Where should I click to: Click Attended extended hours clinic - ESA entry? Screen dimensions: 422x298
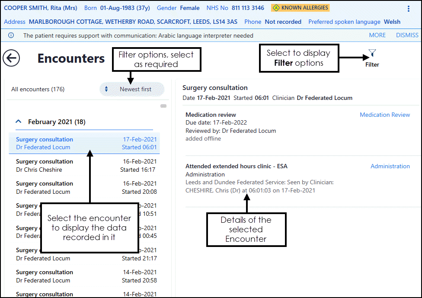click(236, 166)
